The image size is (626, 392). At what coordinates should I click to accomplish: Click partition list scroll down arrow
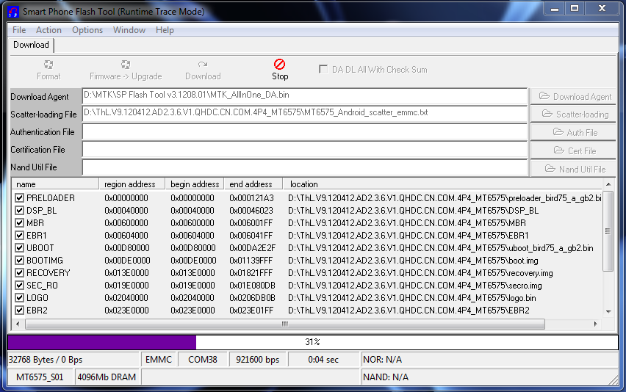[608, 311]
